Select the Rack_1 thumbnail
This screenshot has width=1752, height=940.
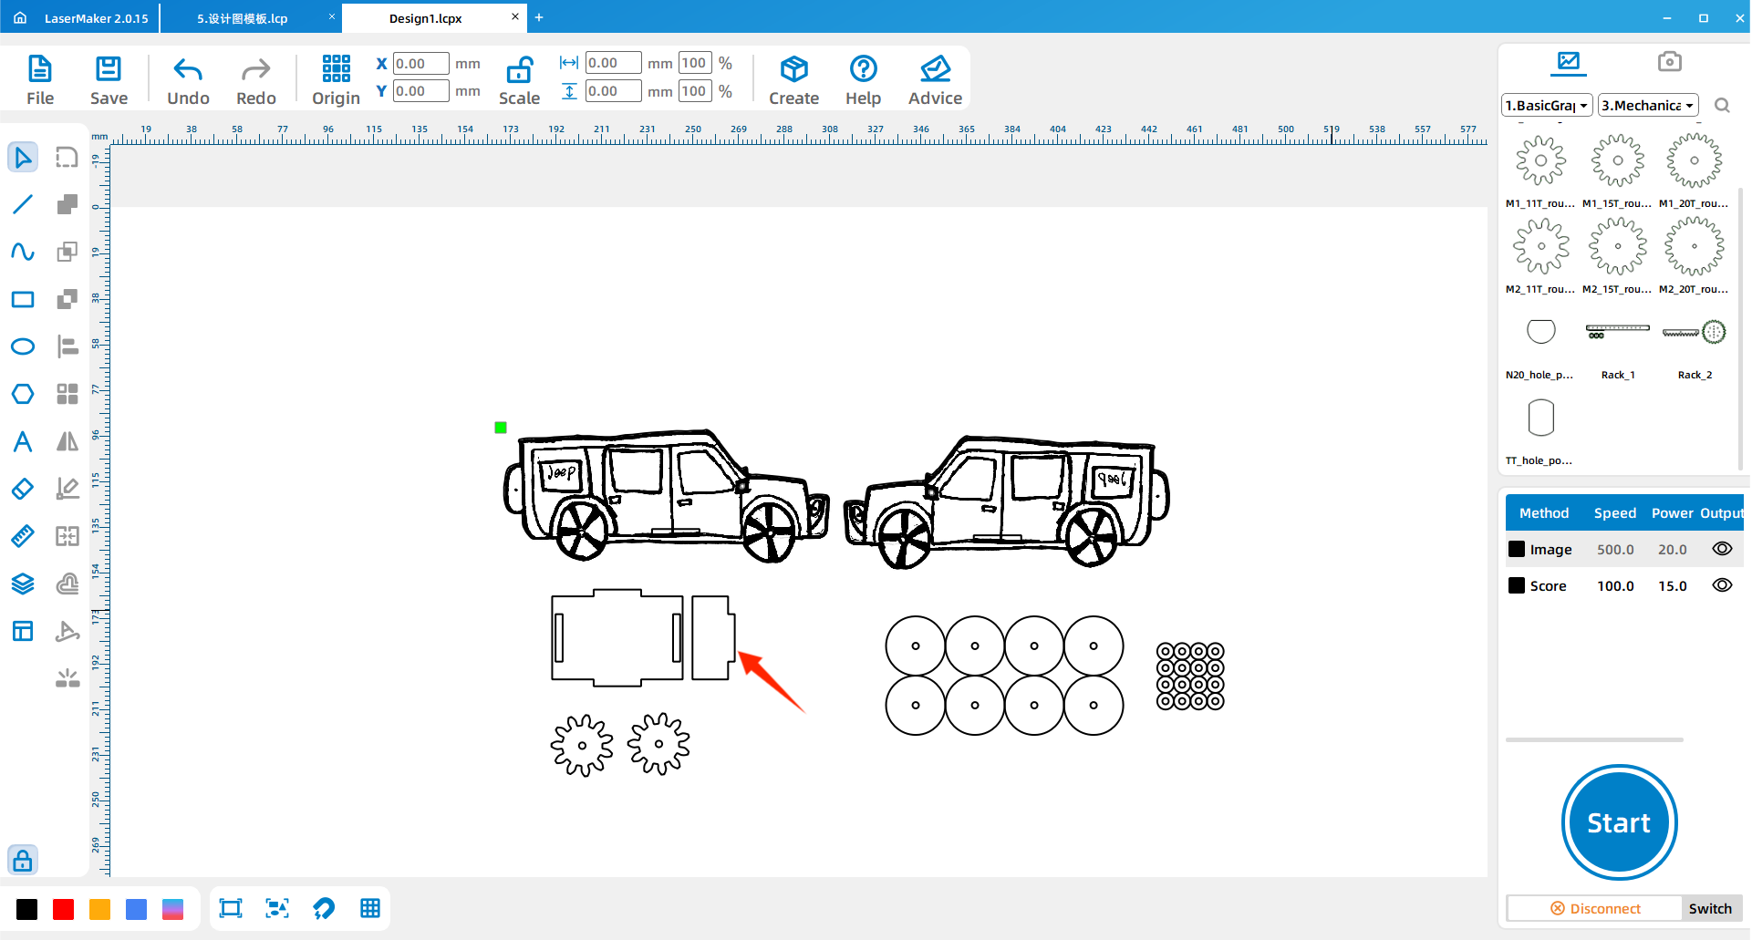1618,331
